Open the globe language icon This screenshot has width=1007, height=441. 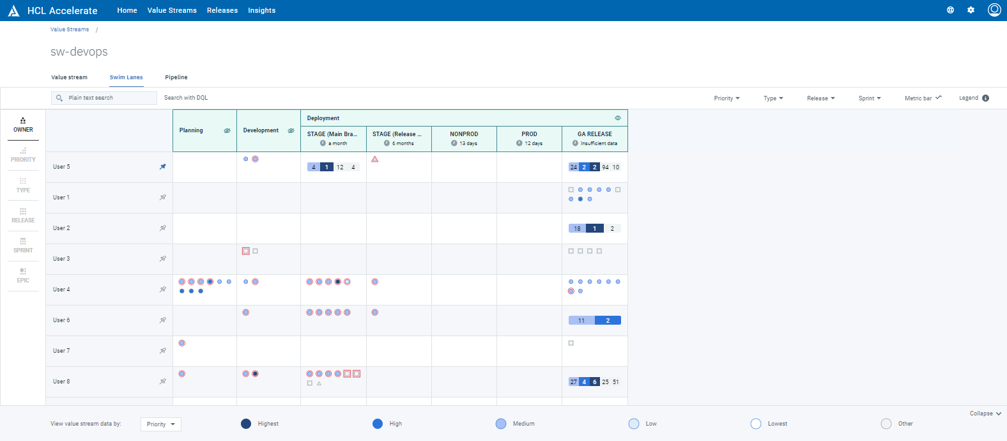coord(950,10)
